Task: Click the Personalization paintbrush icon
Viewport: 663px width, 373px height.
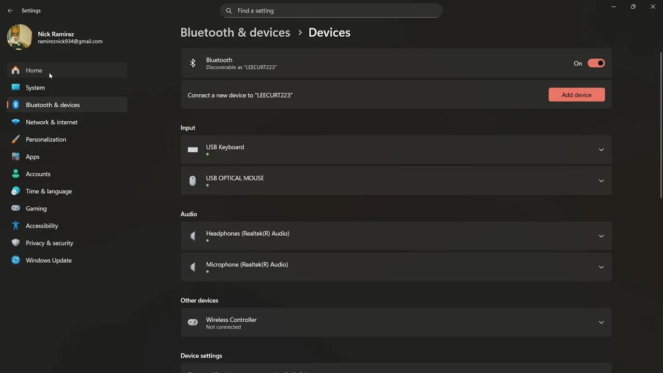Action: click(x=16, y=139)
